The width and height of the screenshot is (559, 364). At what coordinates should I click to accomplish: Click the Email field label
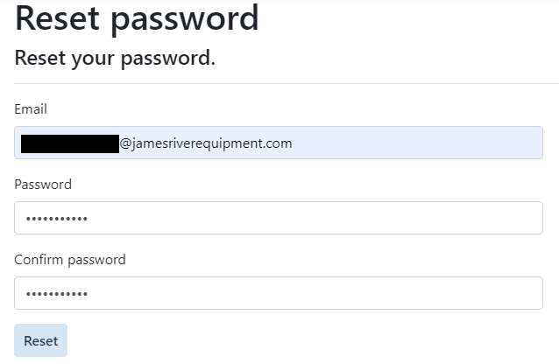pyautogui.click(x=31, y=109)
